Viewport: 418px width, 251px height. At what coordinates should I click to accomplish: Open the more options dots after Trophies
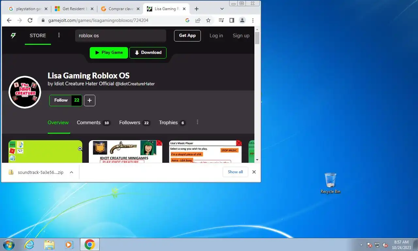pos(197,122)
